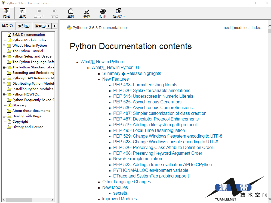The image size is (271, 203).
Task: Open the index link in header
Action: (256, 28)
